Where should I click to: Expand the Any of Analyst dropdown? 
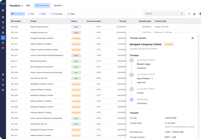(x=152, y=78)
